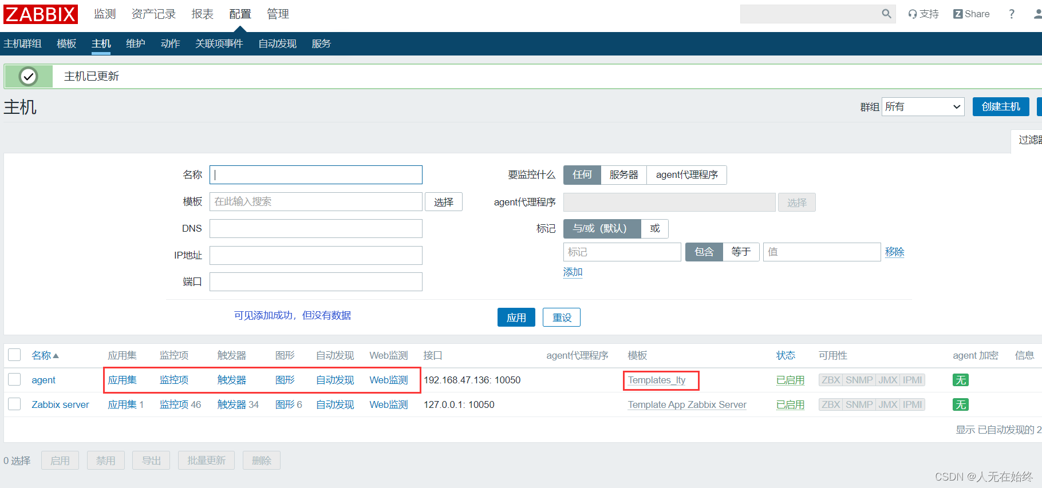
Task: Open the user profile icon
Action: (x=1037, y=14)
